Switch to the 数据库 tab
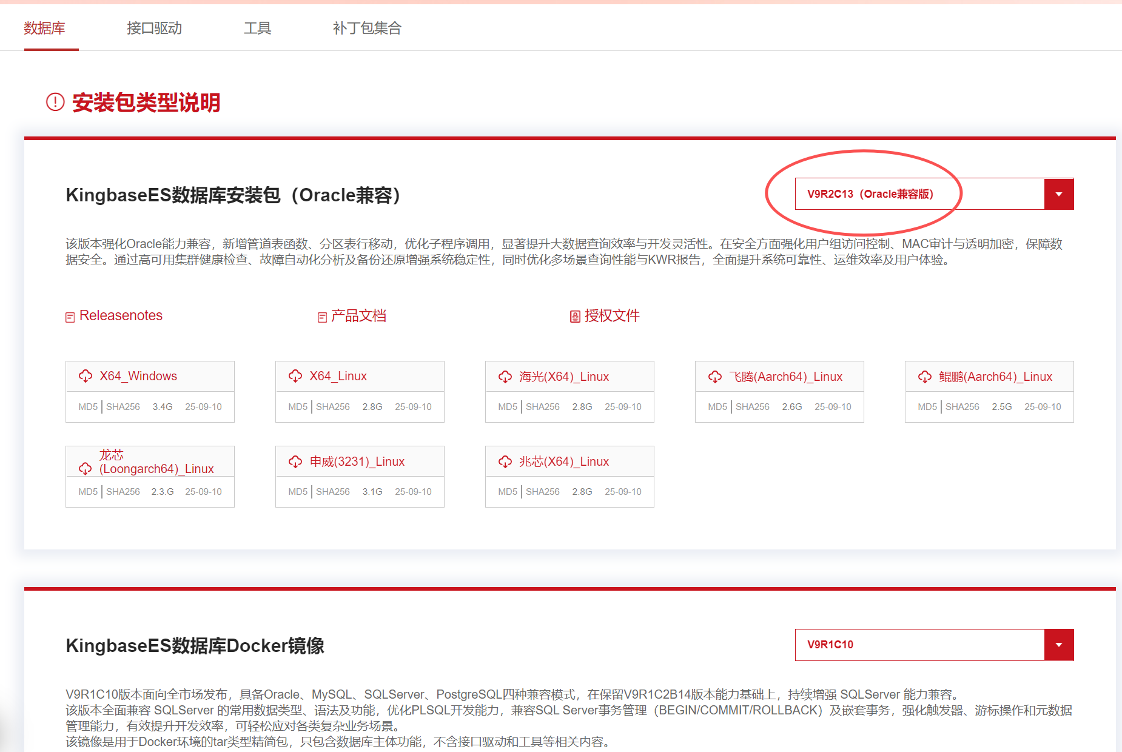1122x752 pixels. click(x=44, y=28)
